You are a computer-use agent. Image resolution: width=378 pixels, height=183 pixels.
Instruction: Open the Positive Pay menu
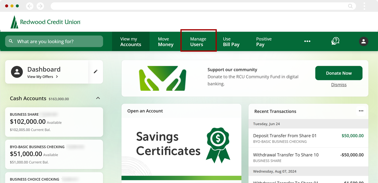264,42
